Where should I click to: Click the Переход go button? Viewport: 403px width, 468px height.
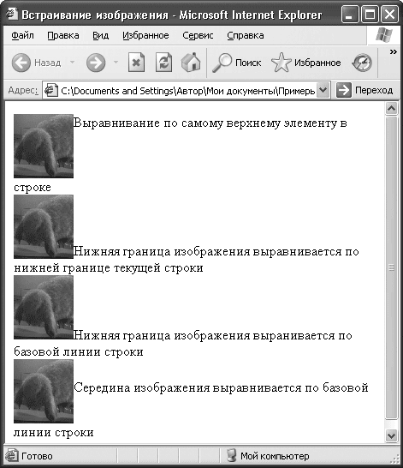pyautogui.click(x=364, y=90)
